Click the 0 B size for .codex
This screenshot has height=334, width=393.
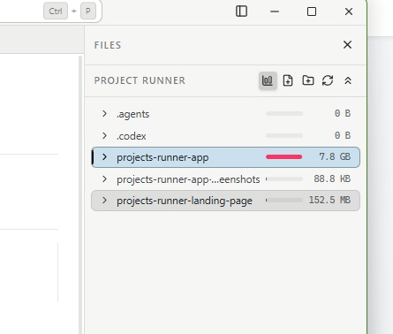pyautogui.click(x=343, y=135)
